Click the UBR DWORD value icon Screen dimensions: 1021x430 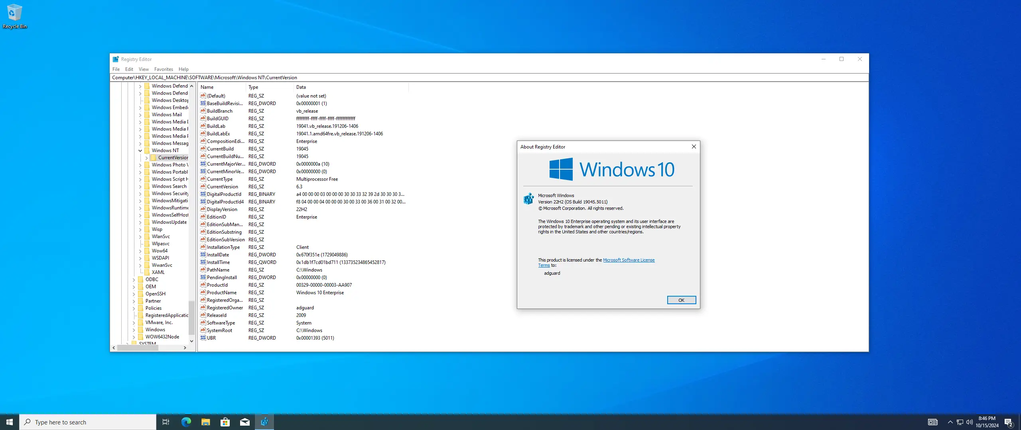click(203, 338)
